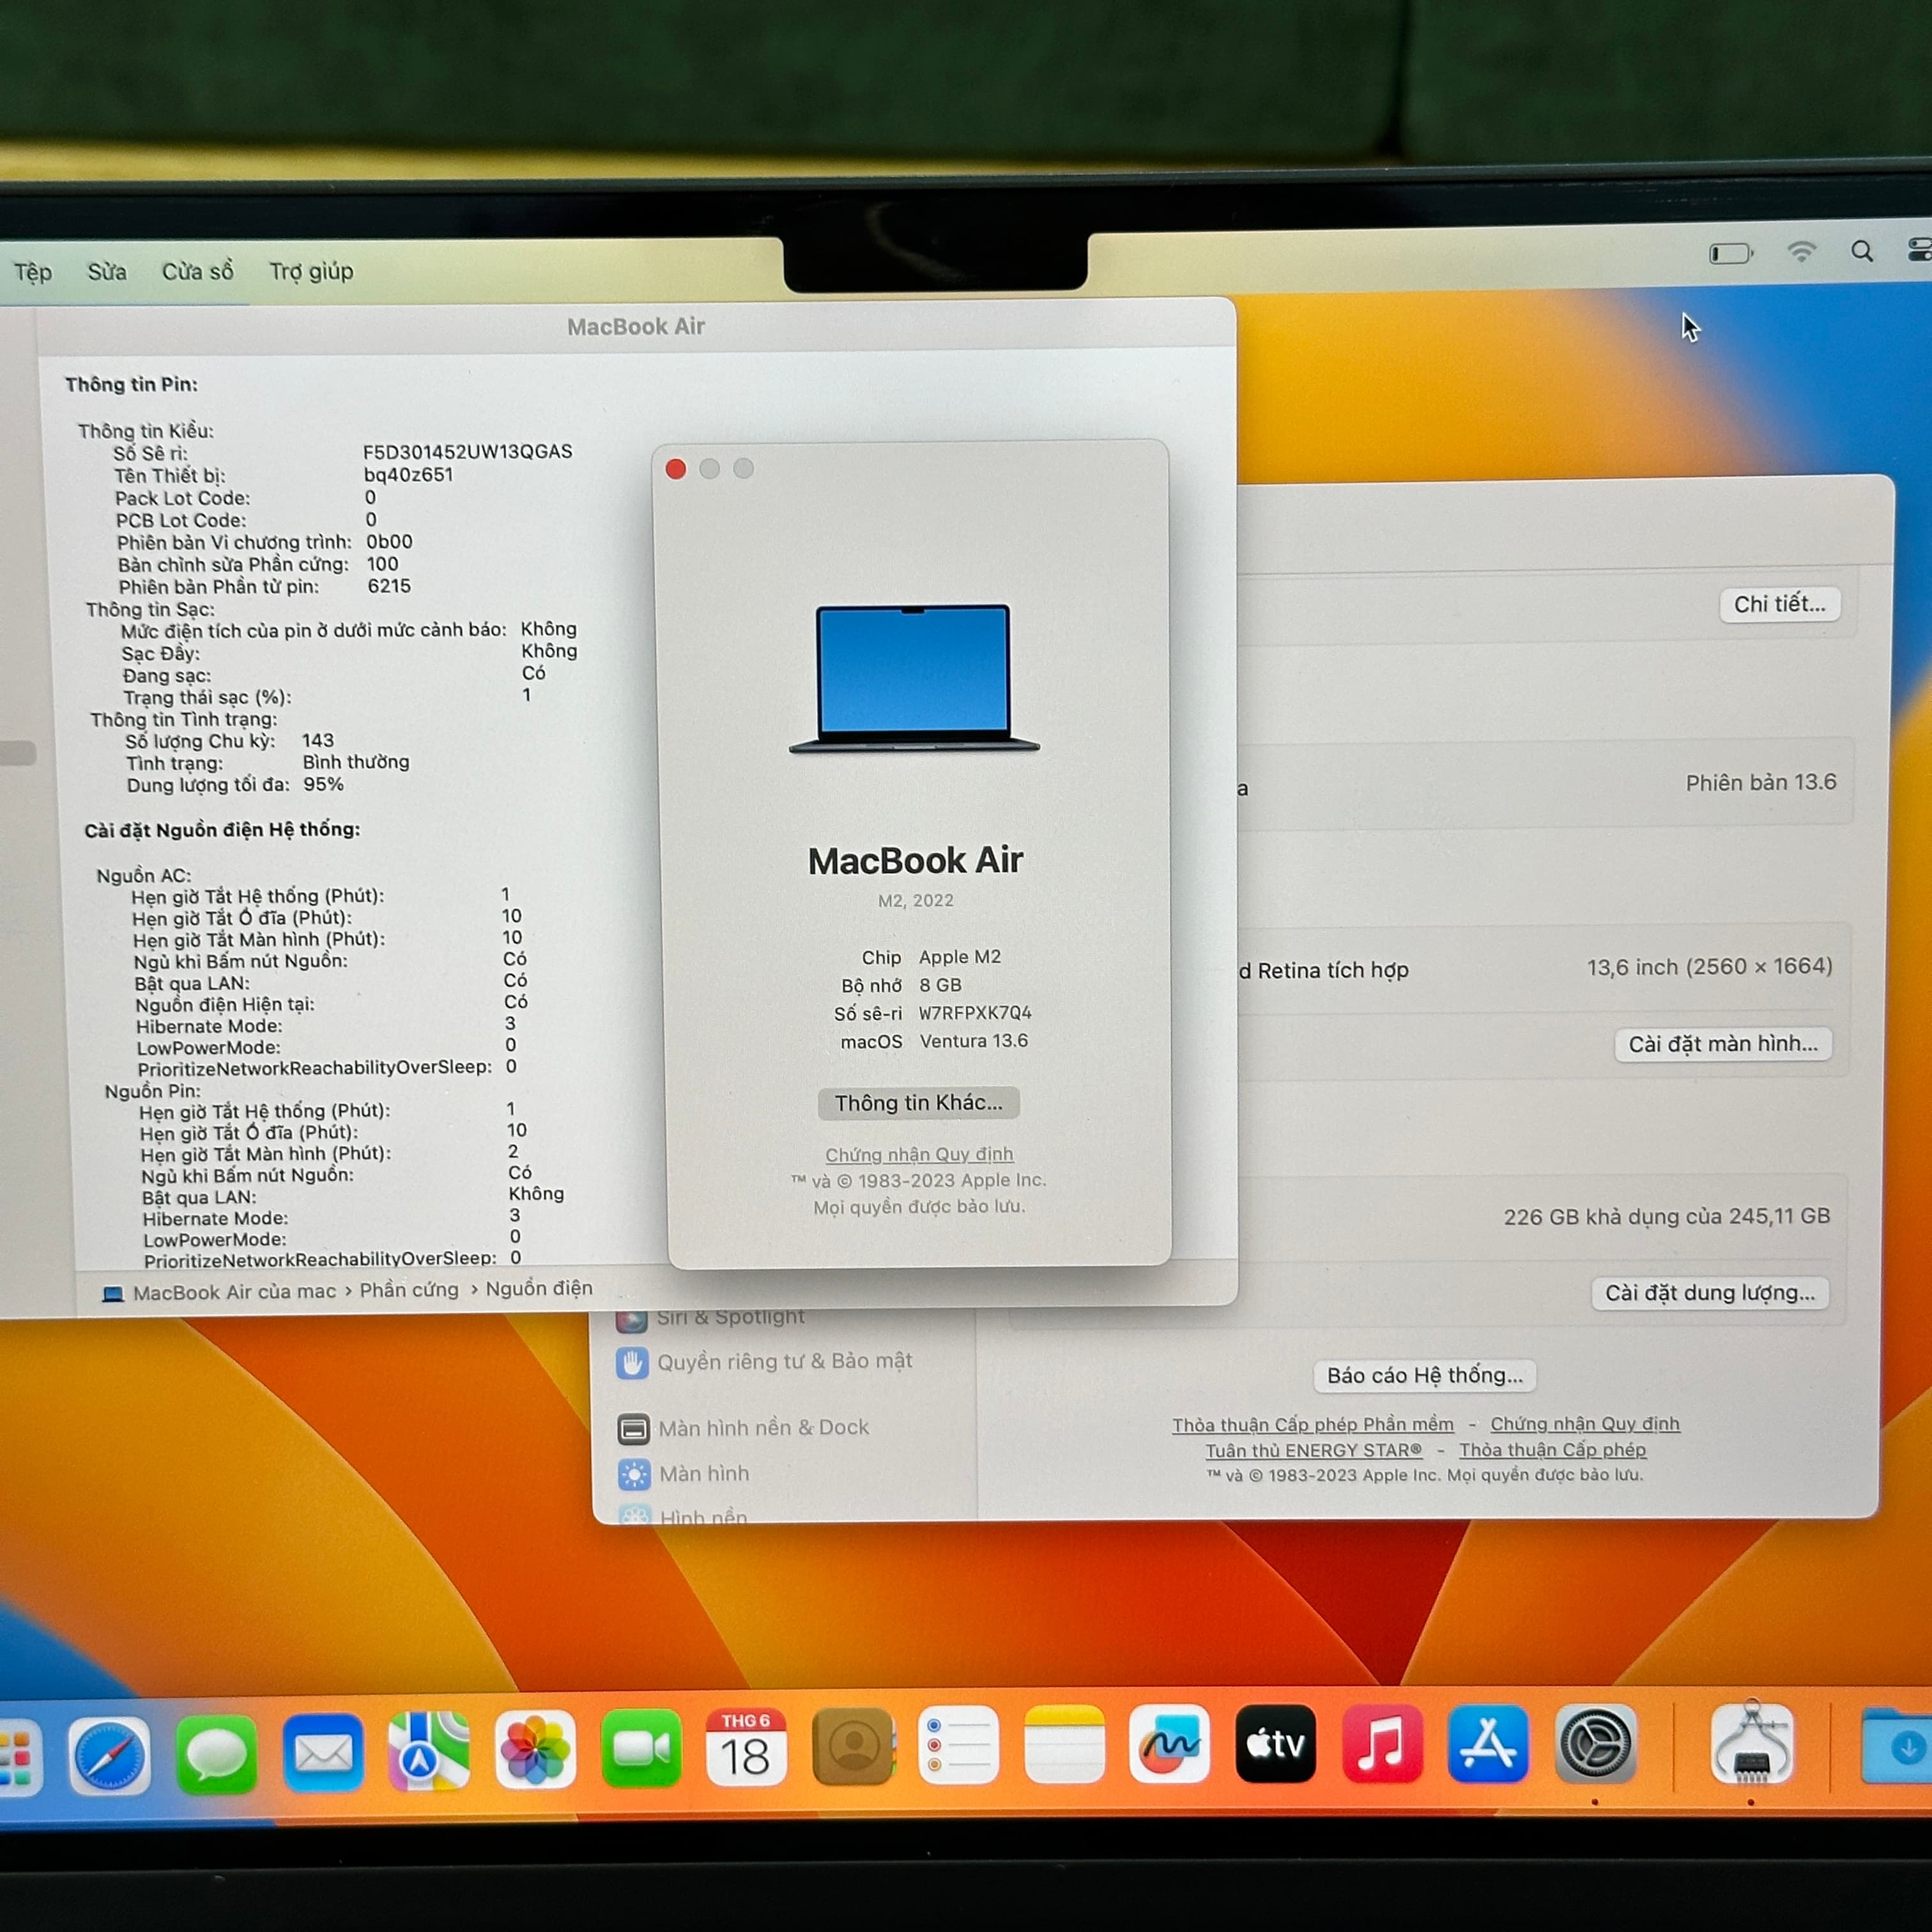This screenshot has height=1932, width=1932.
Task: Open System Settings gear in Dock
Action: (1595, 1744)
